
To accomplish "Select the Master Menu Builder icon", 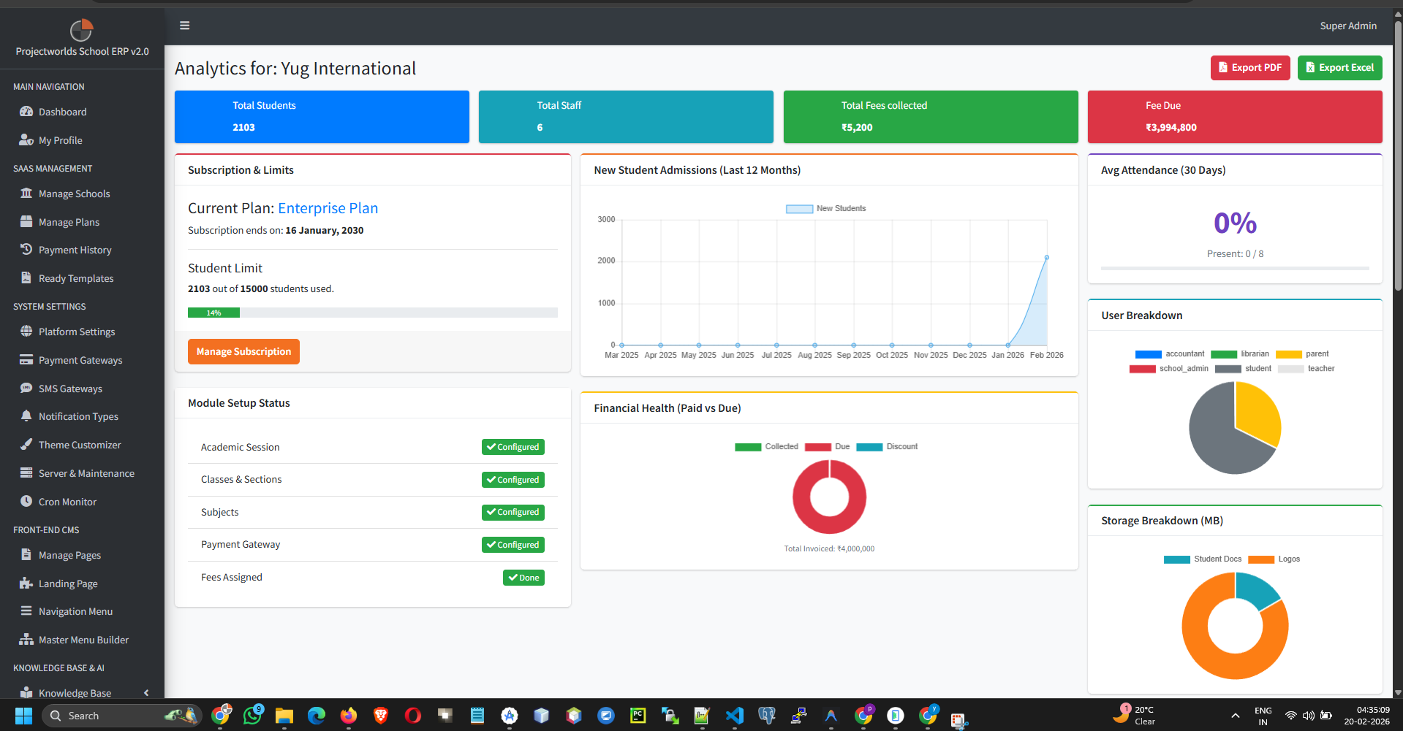I will [x=26, y=639].
